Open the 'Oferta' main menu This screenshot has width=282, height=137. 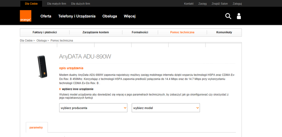[x=46, y=16]
